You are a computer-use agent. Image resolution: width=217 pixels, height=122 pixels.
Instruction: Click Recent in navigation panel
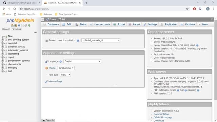(x=6, y=29)
